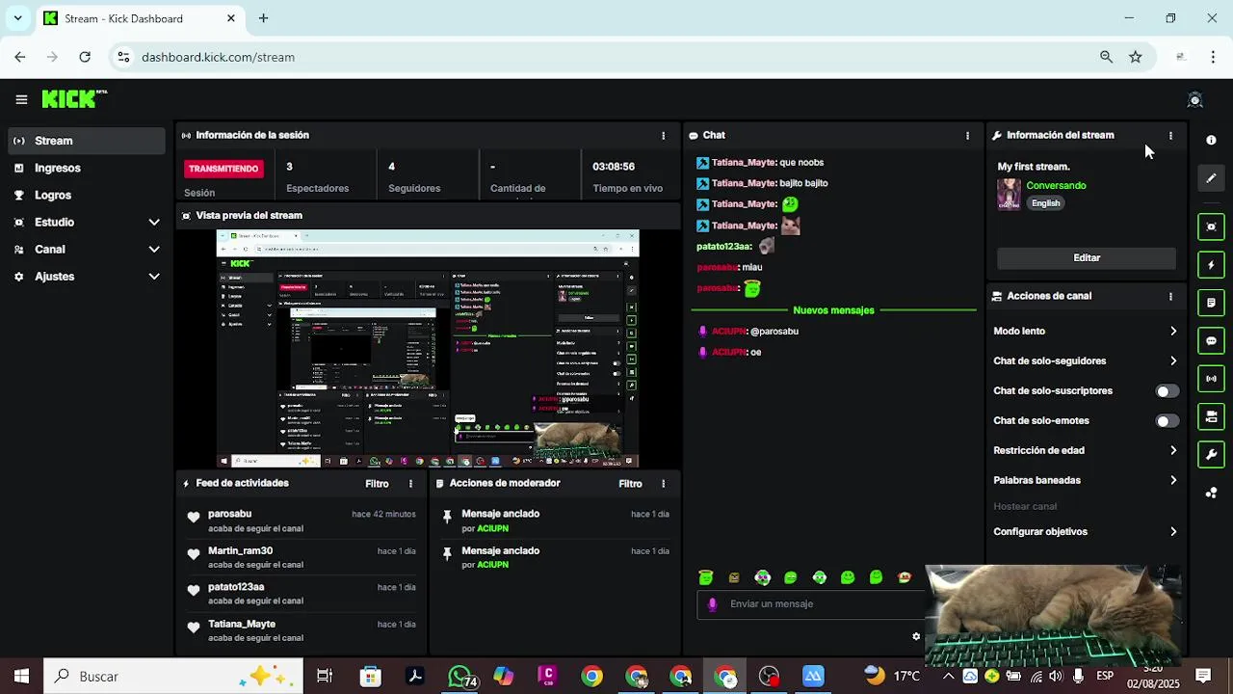Click the TRANSMITIENDO status badge

tap(223, 169)
